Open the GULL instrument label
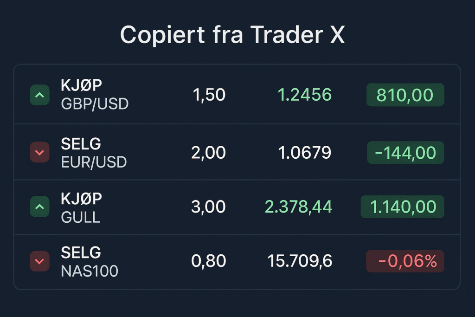Image resolution: width=475 pixels, height=317 pixels. click(x=80, y=216)
